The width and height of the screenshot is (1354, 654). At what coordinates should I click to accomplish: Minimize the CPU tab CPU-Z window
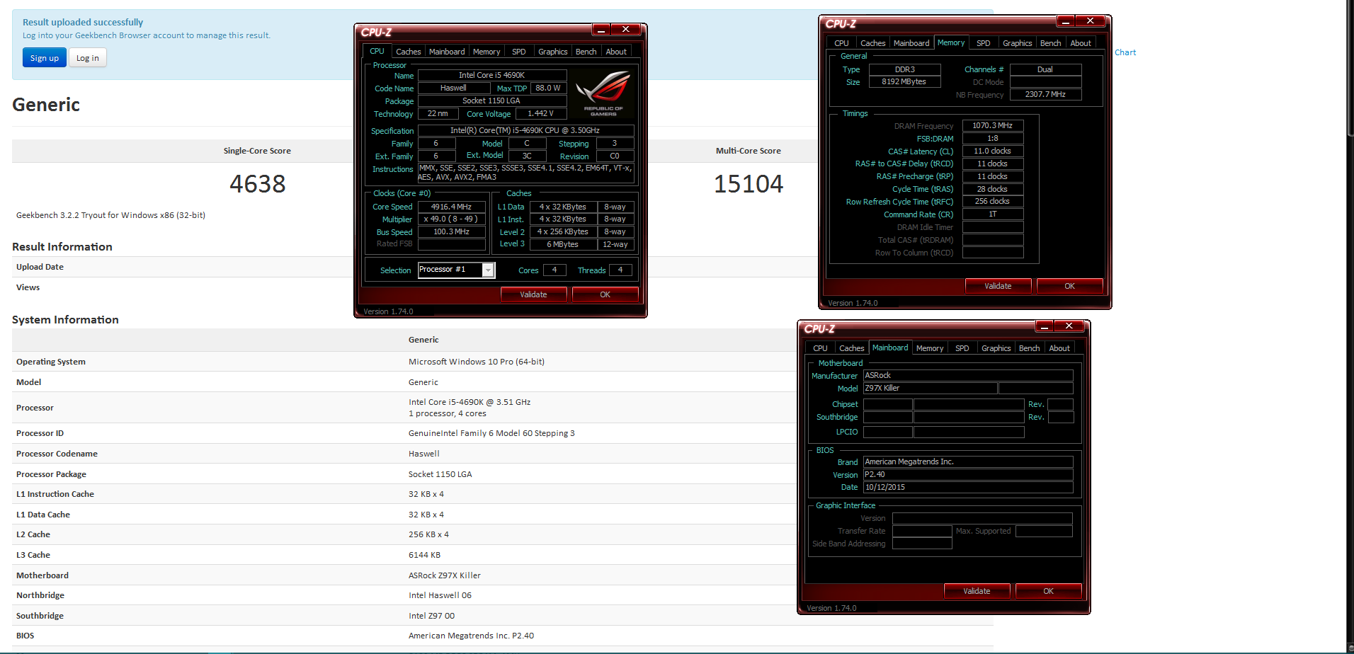coord(601,30)
